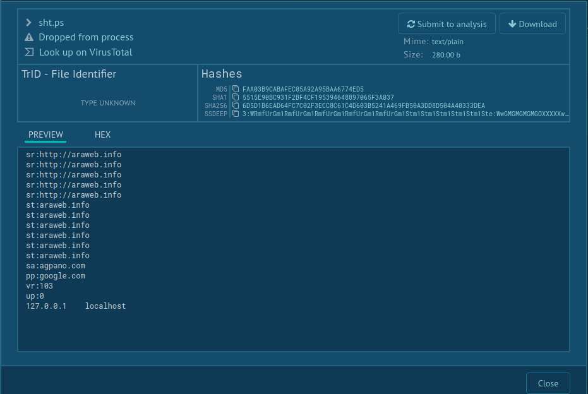Click the 'vr:103' preview line
The width and height of the screenshot is (588, 394).
pyautogui.click(x=39, y=286)
